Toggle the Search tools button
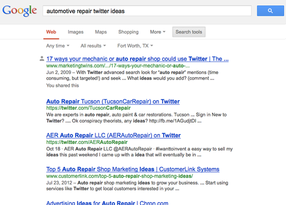The image size is (286, 205). coord(189,32)
